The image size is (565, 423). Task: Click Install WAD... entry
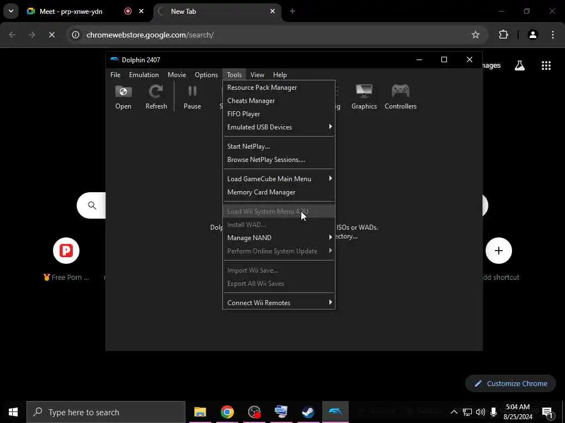[x=279, y=225]
